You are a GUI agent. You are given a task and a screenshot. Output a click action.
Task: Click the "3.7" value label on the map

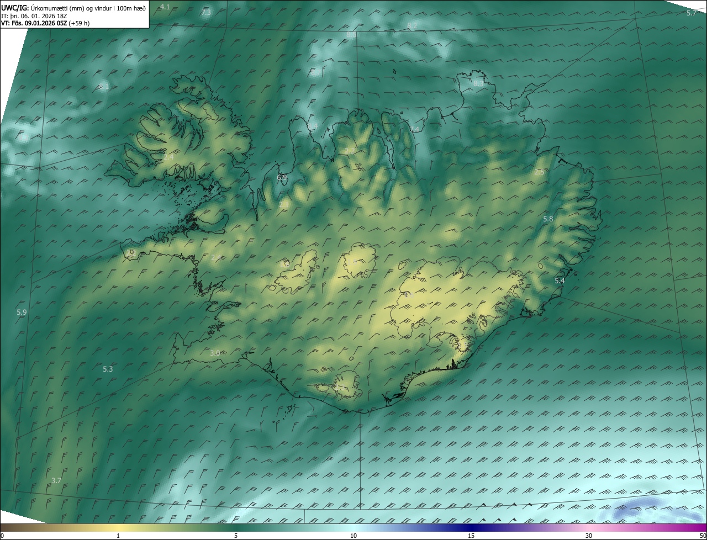pos(56,481)
